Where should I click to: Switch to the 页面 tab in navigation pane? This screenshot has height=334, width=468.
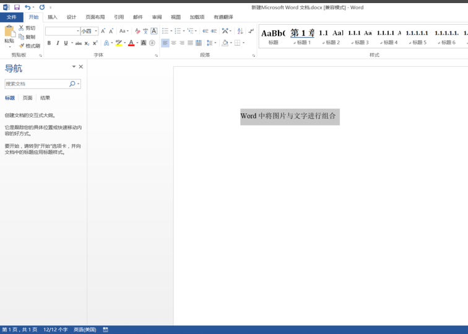27,98
